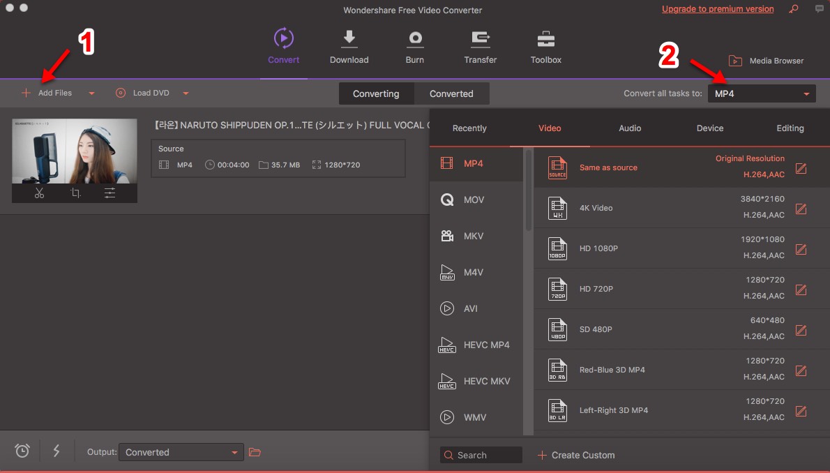Screen dimensions: 830x473
Task: Open the crop tool under video thumbnail
Action: (75, 193)
